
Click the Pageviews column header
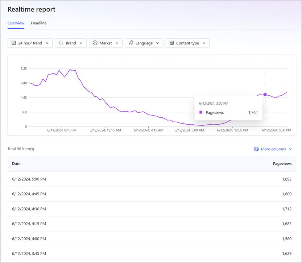[282, 163]
